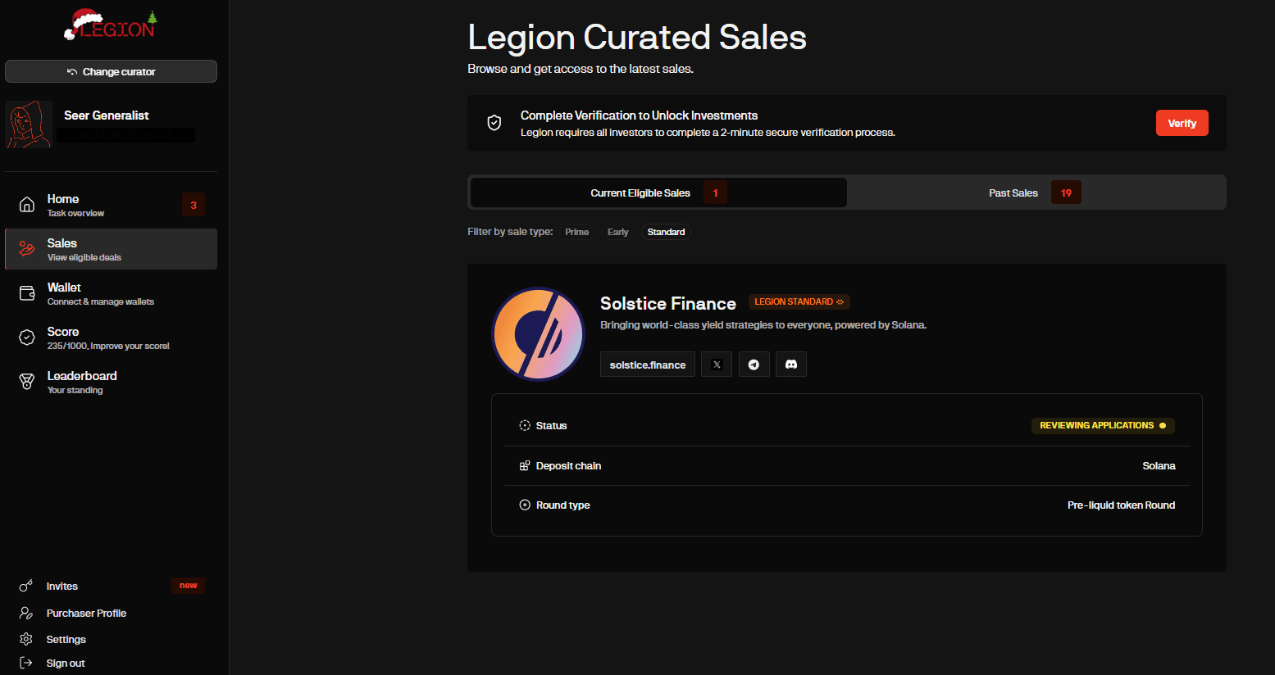Open Solstice Finance's X profile icon
The height and width of the screenshot is (675, 1275).
(x=716, y=364)
